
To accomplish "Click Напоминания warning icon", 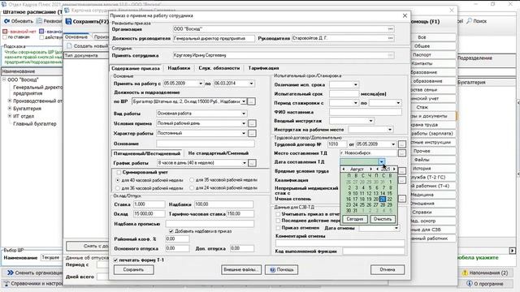I will coord(465,273).
